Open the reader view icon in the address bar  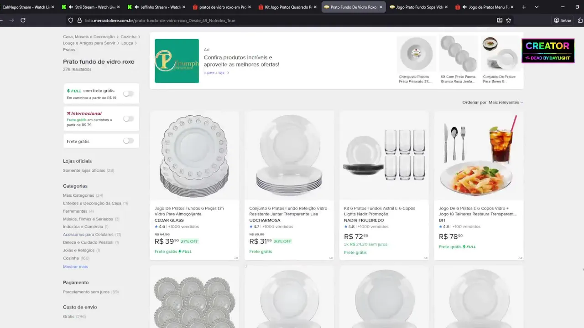pos(500,20)
